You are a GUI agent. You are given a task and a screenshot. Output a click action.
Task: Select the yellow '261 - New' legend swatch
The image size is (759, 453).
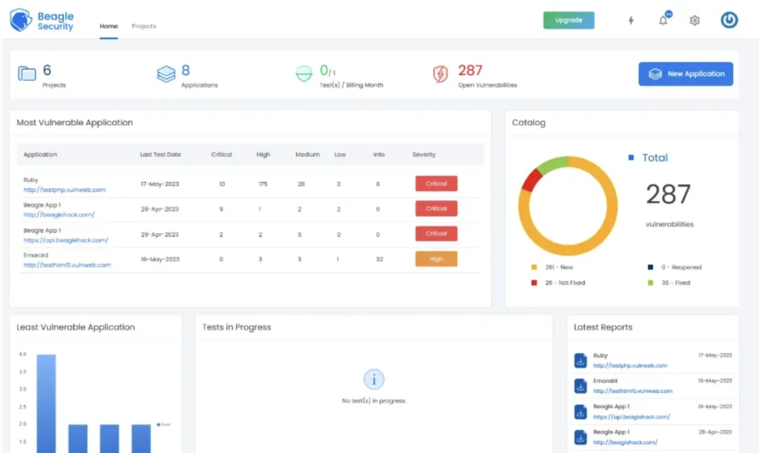click(x=535, y=267)
